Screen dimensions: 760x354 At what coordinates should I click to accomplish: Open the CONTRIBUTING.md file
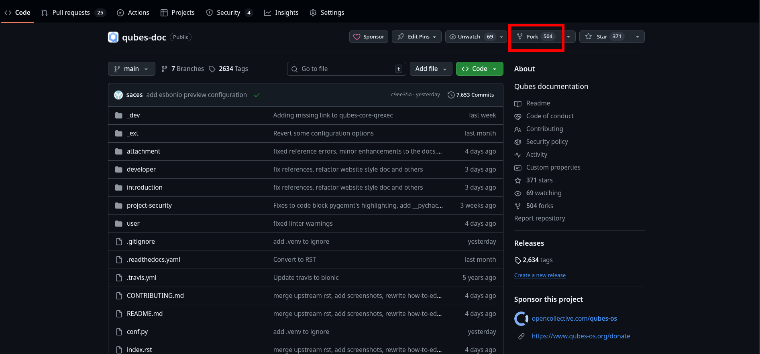155,296
